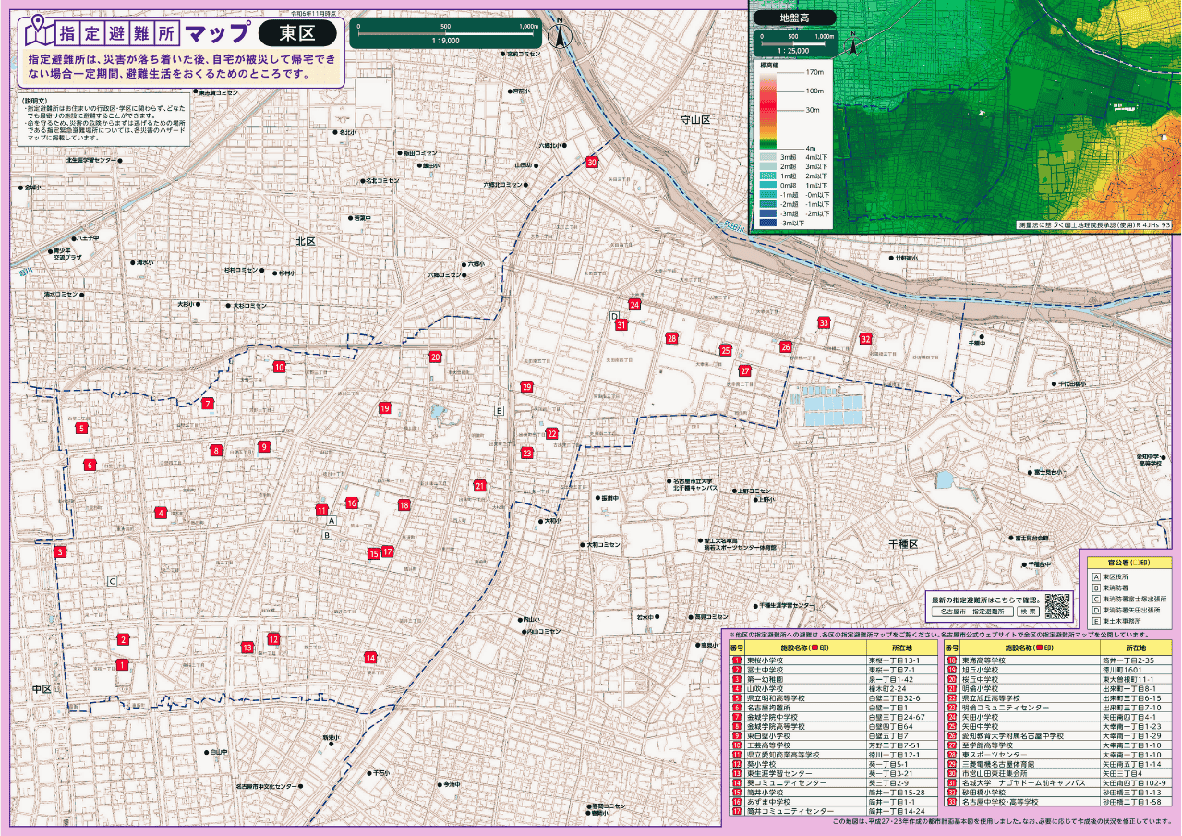Click shelter marker 33 on the map
The width and height of the screenshot is (1182, 836).
pyautogui.click(x=824, y=323)
